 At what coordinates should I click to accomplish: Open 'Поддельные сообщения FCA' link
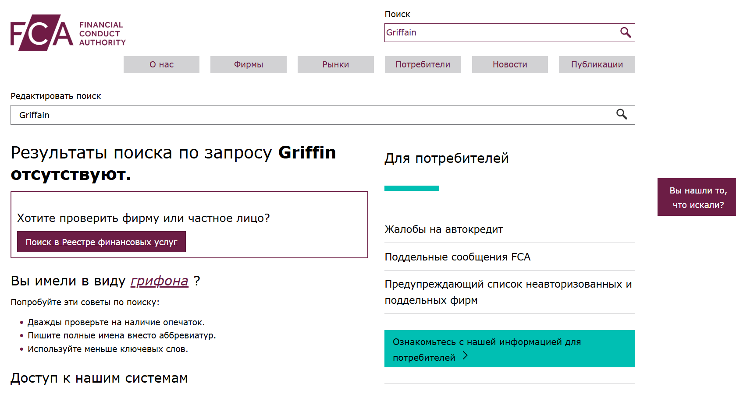457,257
